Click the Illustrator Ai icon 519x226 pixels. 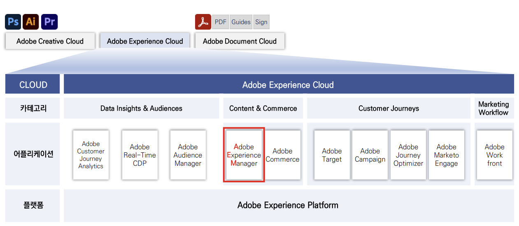[31, 22]
